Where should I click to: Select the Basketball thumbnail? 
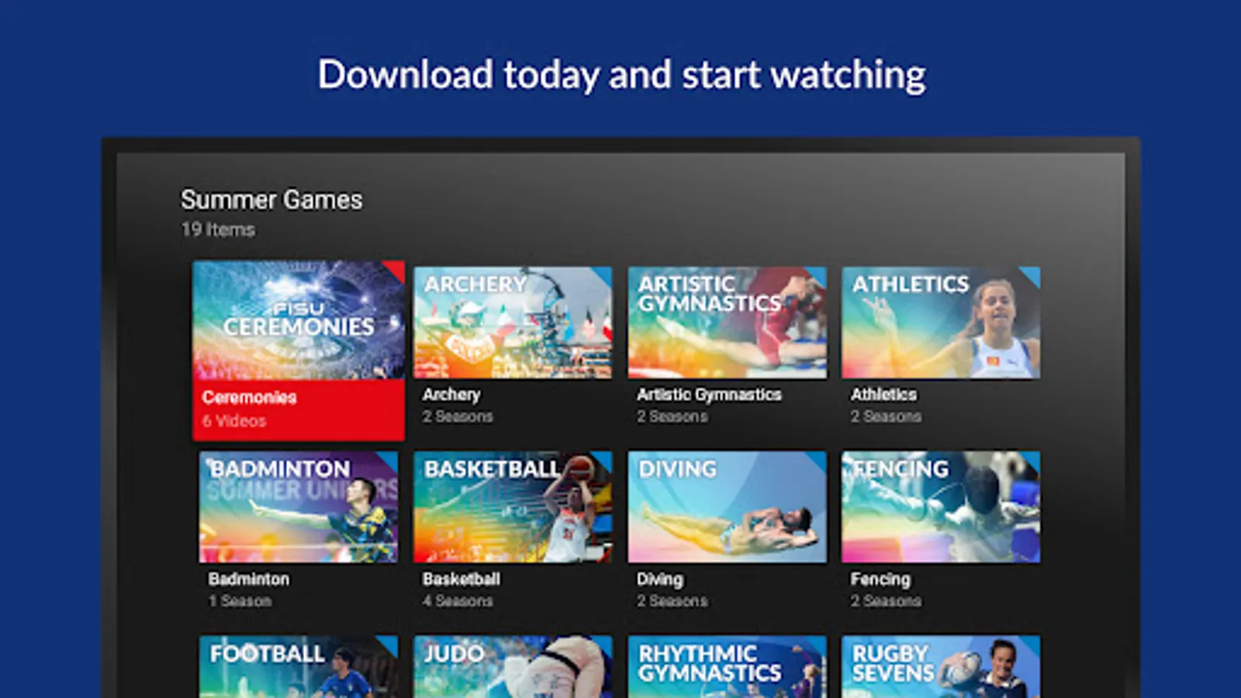pyautogui.click(x=513, y=507)
